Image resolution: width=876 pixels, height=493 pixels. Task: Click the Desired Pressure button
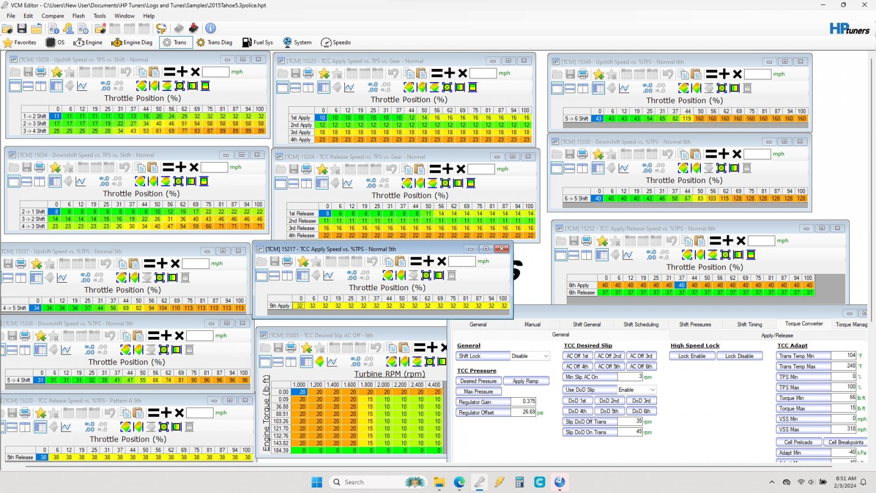[479, 381]
